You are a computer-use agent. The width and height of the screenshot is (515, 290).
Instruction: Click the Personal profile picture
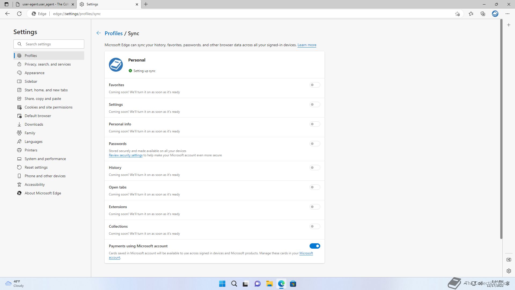pyautogui.click(x=116, y=65)
